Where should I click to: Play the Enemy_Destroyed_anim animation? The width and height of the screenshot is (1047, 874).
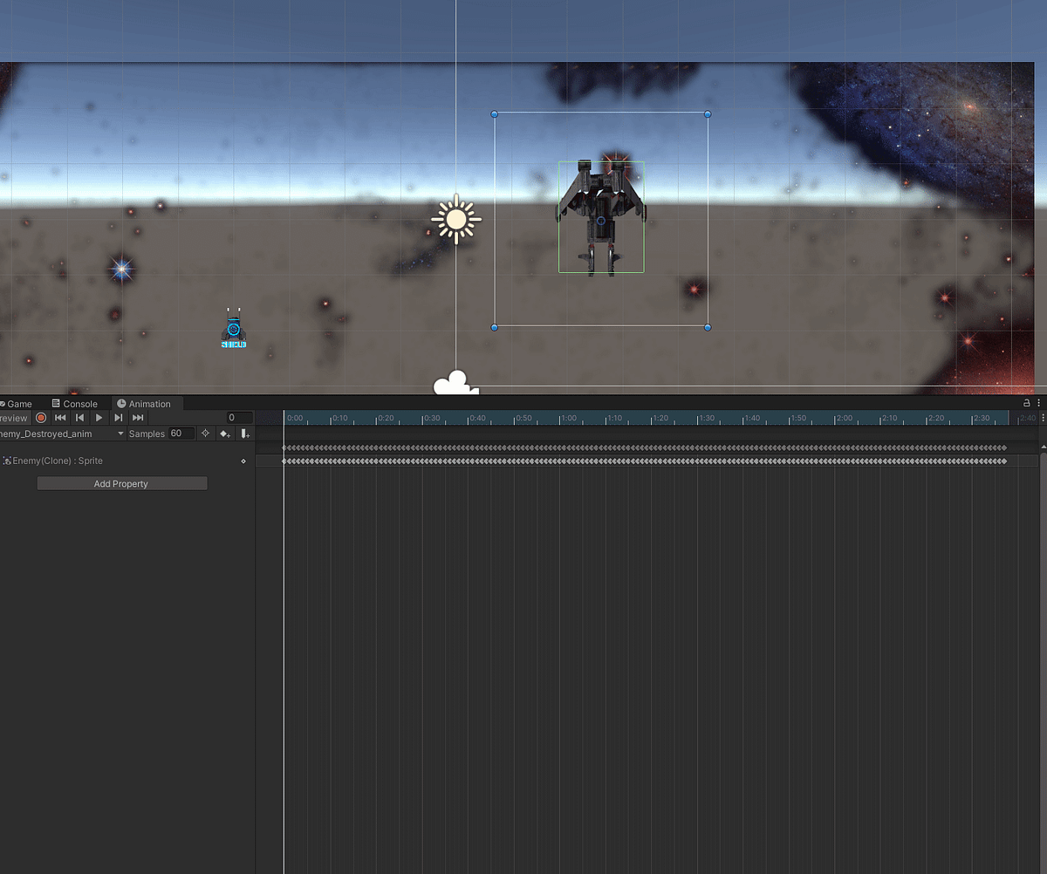coord(99,418)
